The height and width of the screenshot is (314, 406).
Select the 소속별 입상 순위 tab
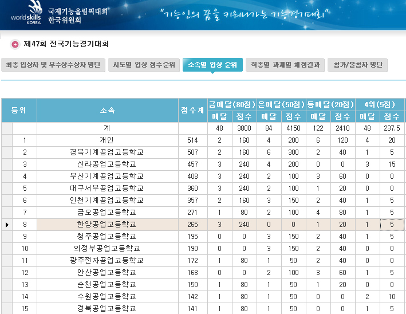(213, 65)
